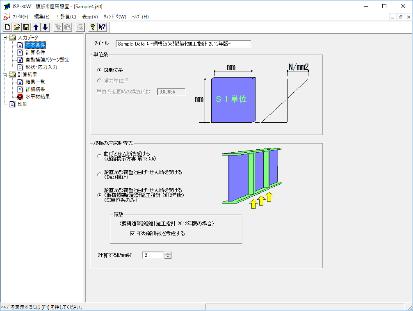Increase 計算する断面数 with the spinner up arrow
The image size is (413, 311).
(168, 253)
